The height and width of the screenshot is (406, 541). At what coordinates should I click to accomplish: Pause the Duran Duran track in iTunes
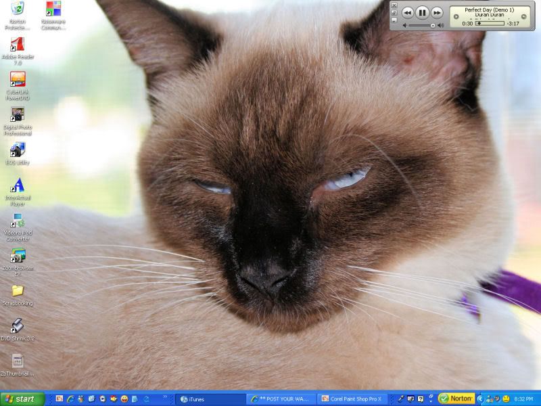pyautogui.click(x=421, y=12)
